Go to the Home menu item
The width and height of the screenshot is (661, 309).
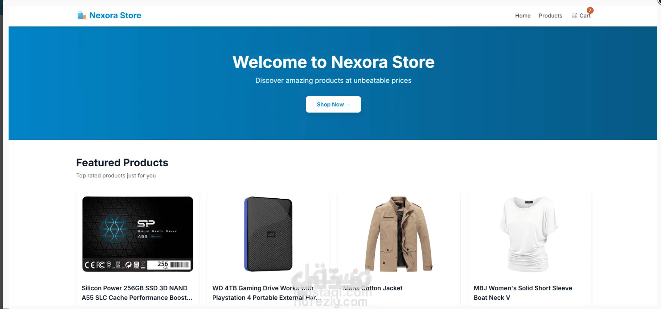click(523, 16)
